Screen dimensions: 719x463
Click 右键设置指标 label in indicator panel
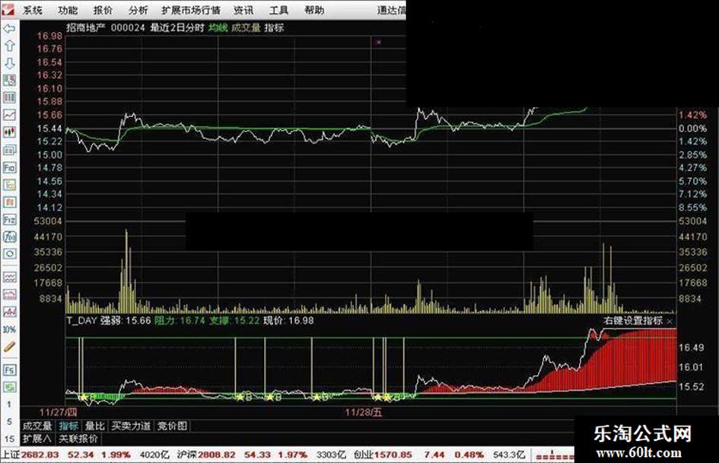click(633, 320)
